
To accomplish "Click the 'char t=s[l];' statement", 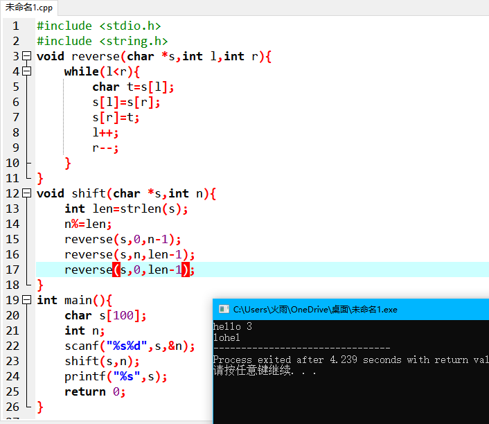I will 133,87.
